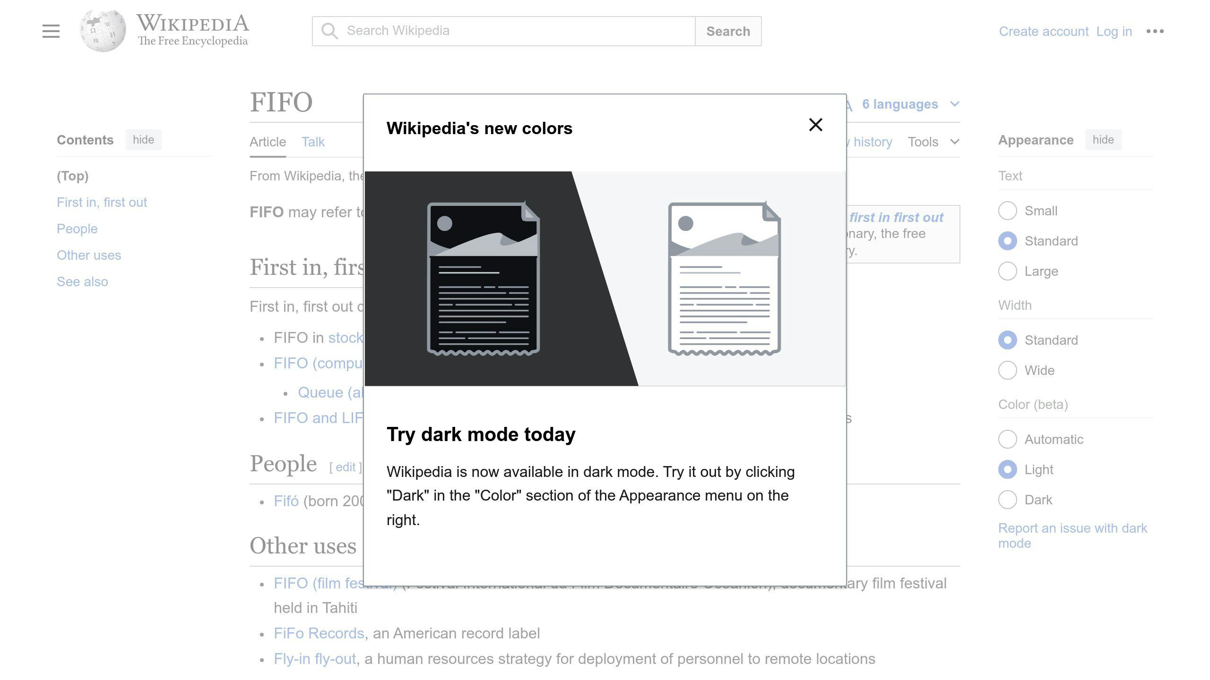The height and width of the screenshot is (680, 1210).
Task: Open FIFO (film festival) link
Action: point(319,583)
